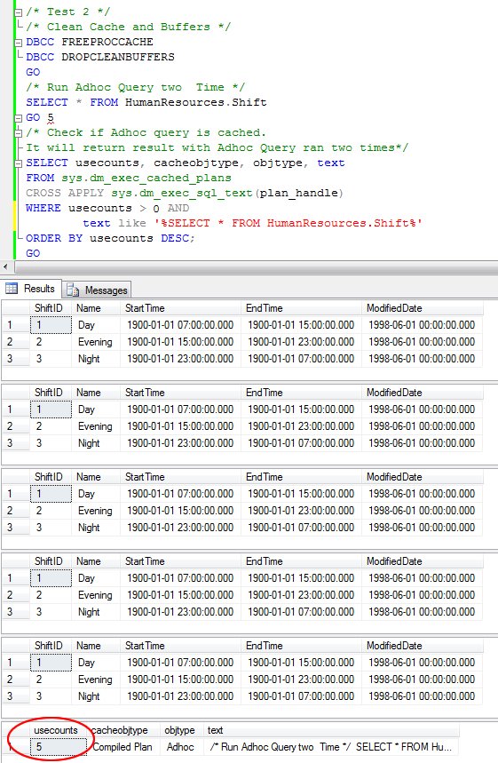Click sys.dm_exec_sql_text in the query
This screenshot has width=498, height=763.
[181, 193]
